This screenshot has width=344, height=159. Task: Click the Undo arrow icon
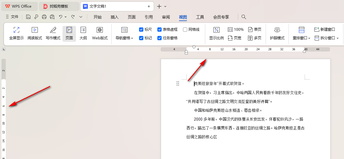[x=61, y=17]
